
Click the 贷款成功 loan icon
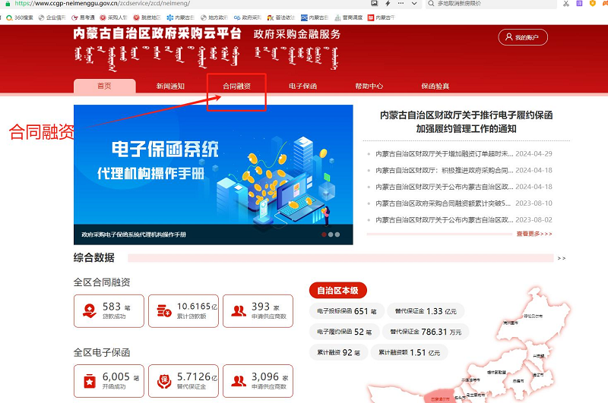click(90, 310)
